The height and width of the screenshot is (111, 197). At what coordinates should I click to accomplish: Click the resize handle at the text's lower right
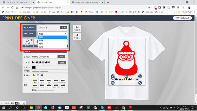click(x=140, y=83)
